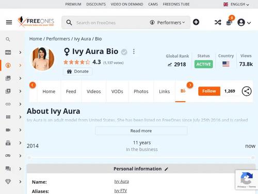258x194 pixels.
Task: Open the coins balance icon
Action: 229,23
